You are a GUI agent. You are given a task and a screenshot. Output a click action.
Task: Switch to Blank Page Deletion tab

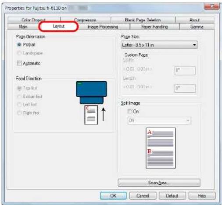(143, 20)
